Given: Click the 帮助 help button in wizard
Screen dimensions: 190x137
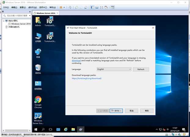Looking at the screenshot, I should pyautogui.click(x=147, y=111).
